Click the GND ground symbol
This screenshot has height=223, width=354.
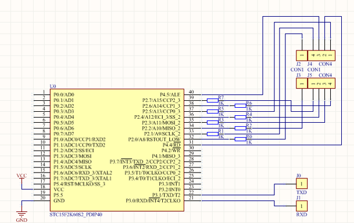click(22, 214)
